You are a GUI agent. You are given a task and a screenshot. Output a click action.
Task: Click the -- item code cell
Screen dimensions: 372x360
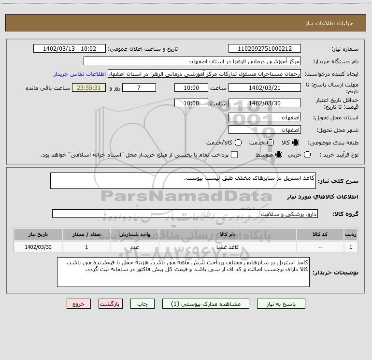320,247
